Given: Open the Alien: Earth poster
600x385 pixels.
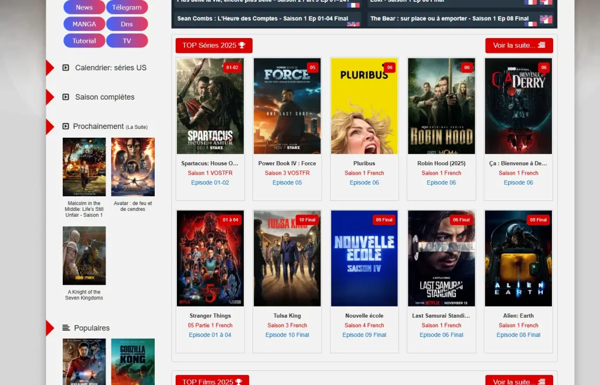Looking at the screenshot, I should [519, 258].
